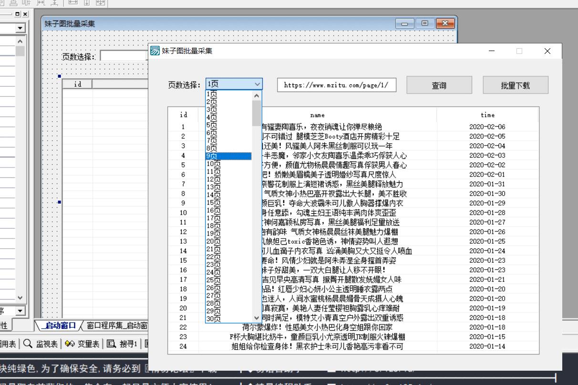Choose 27页 in the dropdown list

228,295
